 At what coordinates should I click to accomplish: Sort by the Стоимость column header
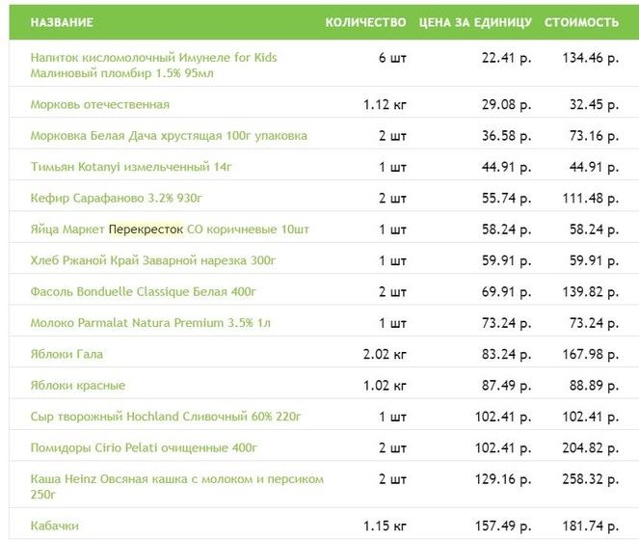(581, 22)
